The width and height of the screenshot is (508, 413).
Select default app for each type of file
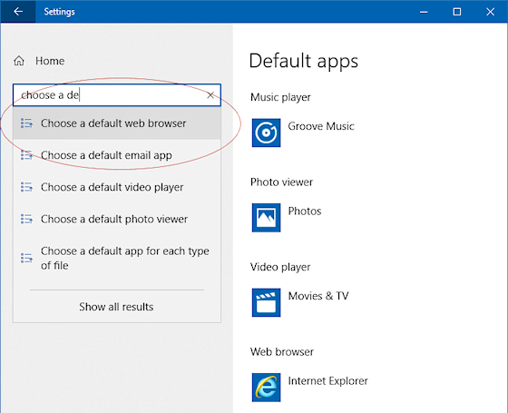(117, 259)
